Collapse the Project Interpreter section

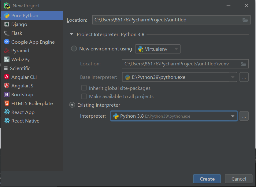coord(72,35)
